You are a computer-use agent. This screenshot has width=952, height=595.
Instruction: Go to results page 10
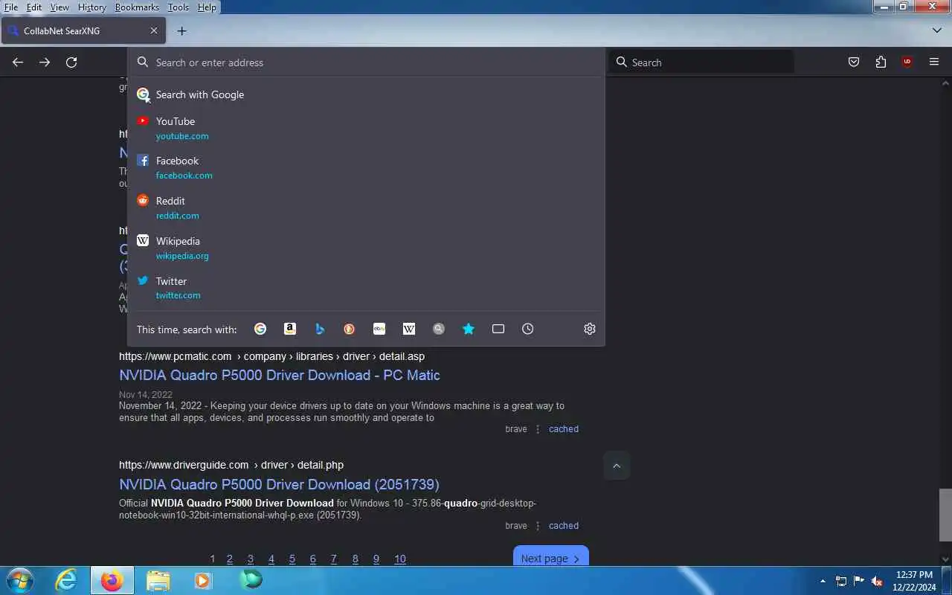[x=400, y=559]
